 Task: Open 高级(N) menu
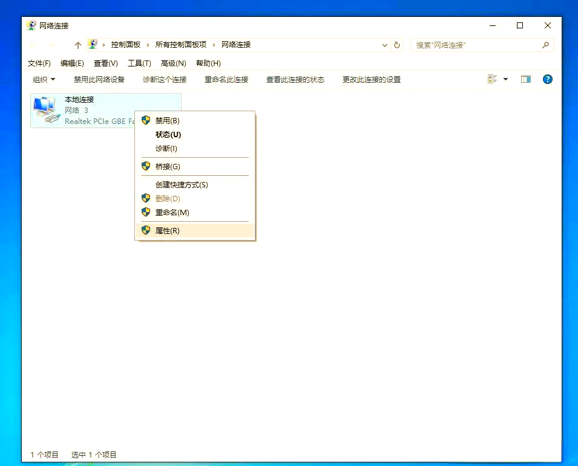tap(174, 63)
